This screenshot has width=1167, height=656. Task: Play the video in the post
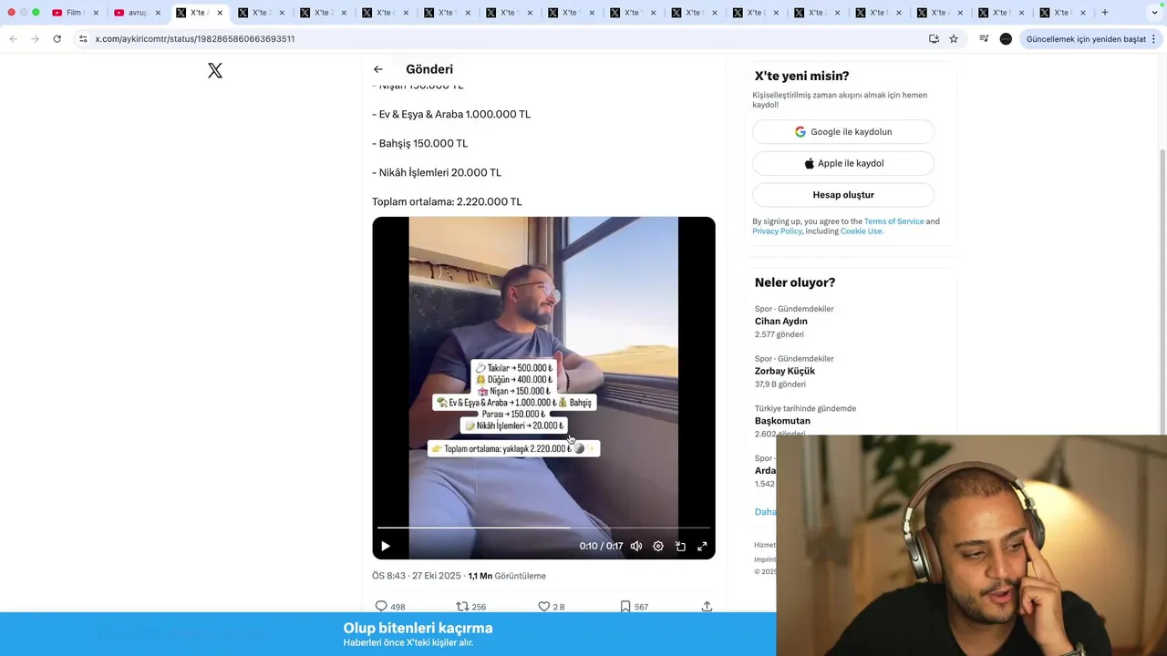386,546
